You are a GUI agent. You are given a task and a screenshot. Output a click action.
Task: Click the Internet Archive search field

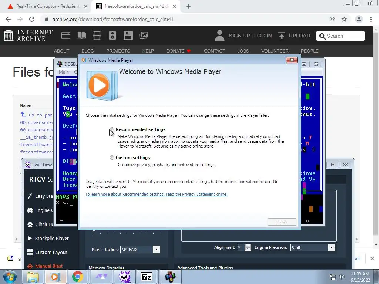click(x=341, y=36)
